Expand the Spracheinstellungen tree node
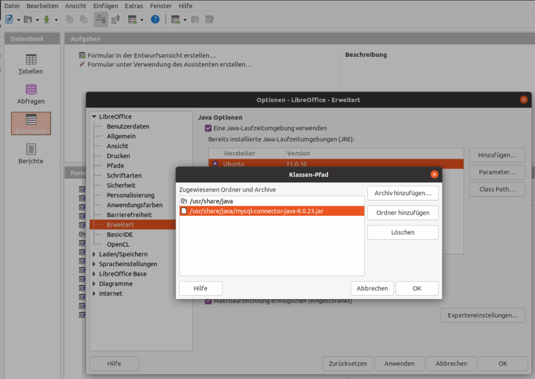This screenshot has height=379, width=535. [x=94, y=264]
